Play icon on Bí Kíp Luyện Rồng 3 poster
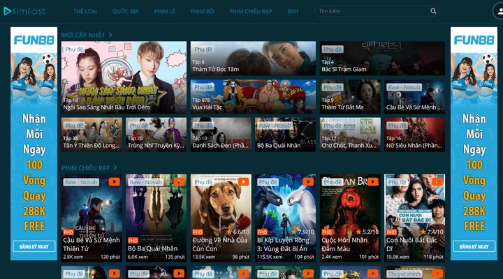503x279 pixels. point(308,182)
